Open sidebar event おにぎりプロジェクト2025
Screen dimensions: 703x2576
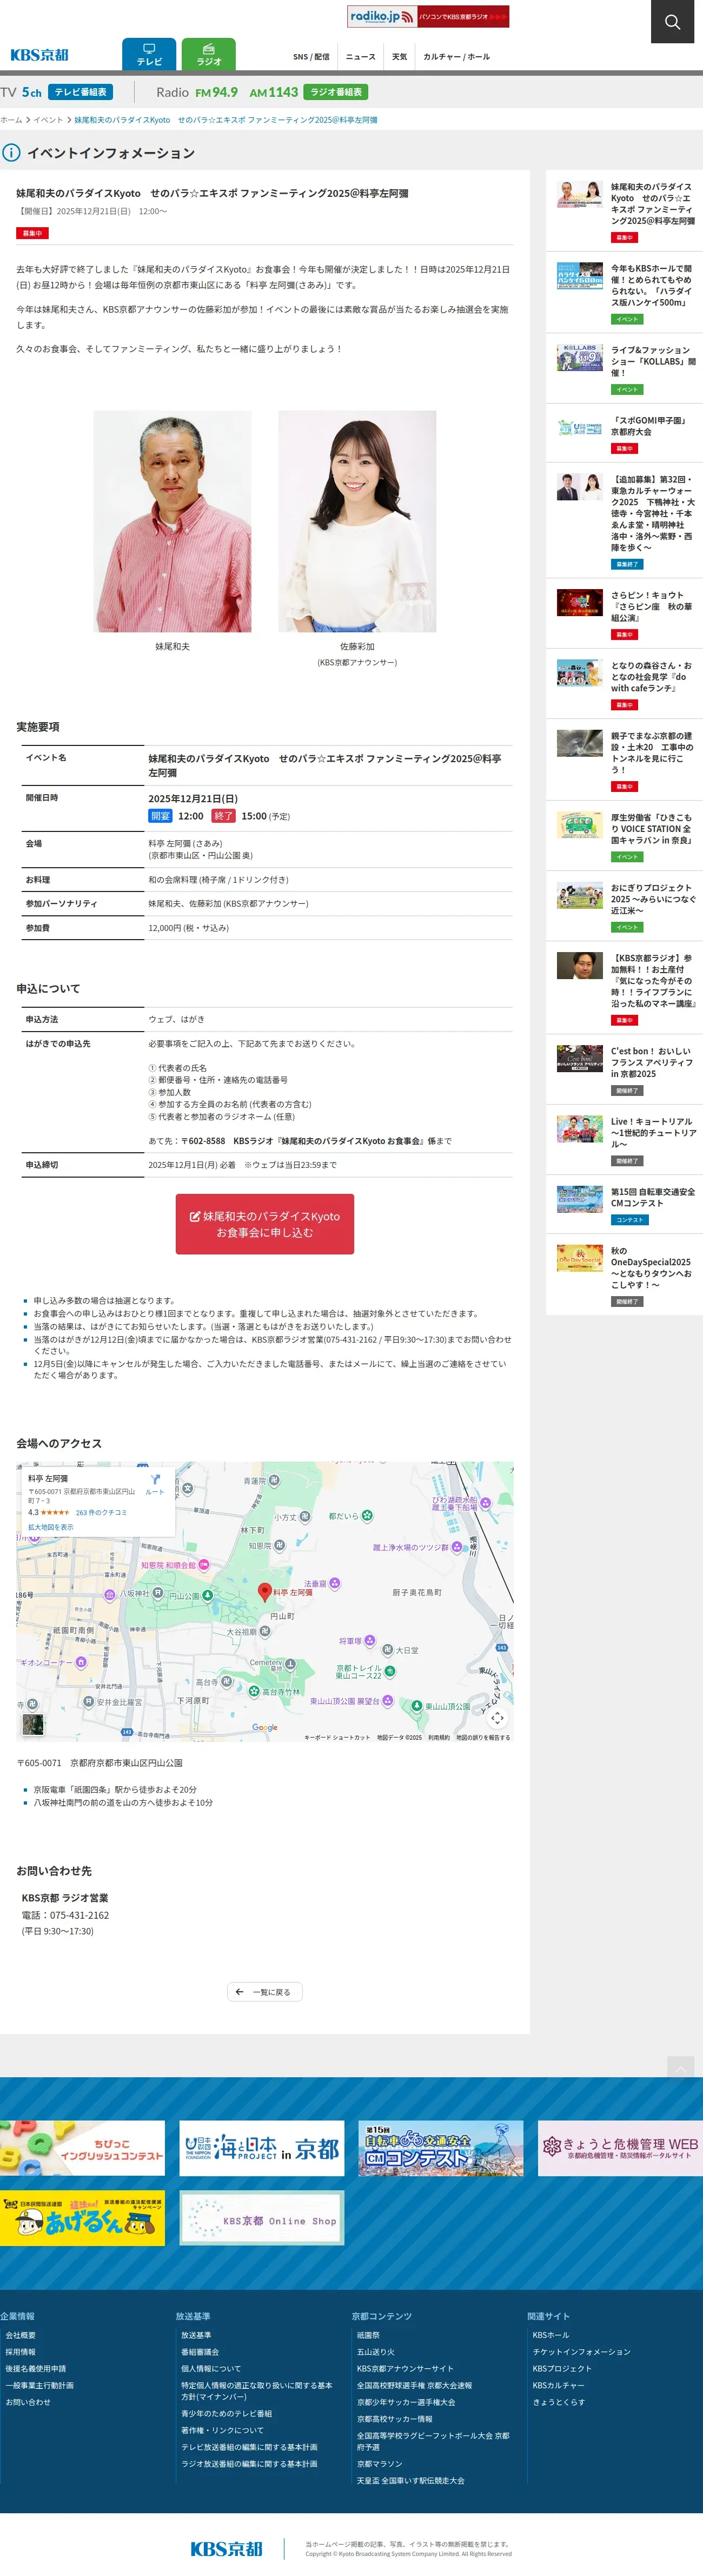click(x=624, y=906)
